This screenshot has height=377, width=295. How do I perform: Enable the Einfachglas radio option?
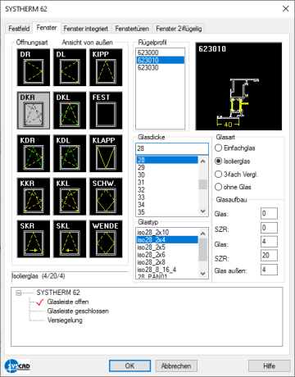[218, 148]
